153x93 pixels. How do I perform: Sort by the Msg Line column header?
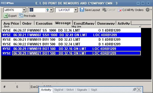coord(76,26)
